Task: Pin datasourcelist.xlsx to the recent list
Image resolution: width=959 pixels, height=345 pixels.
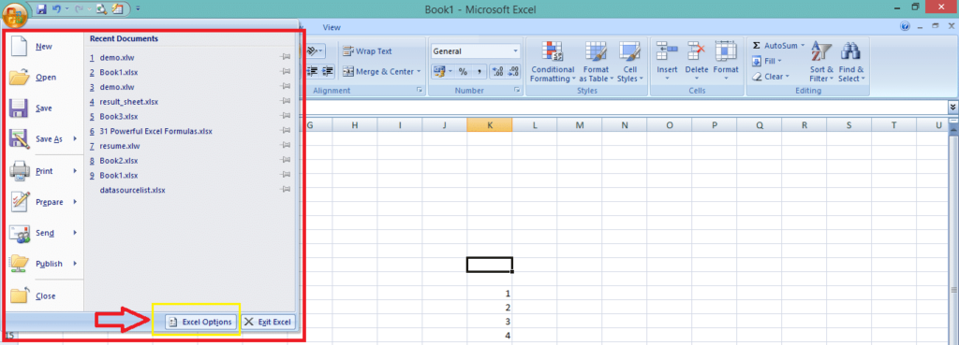Action: (285, 190)
